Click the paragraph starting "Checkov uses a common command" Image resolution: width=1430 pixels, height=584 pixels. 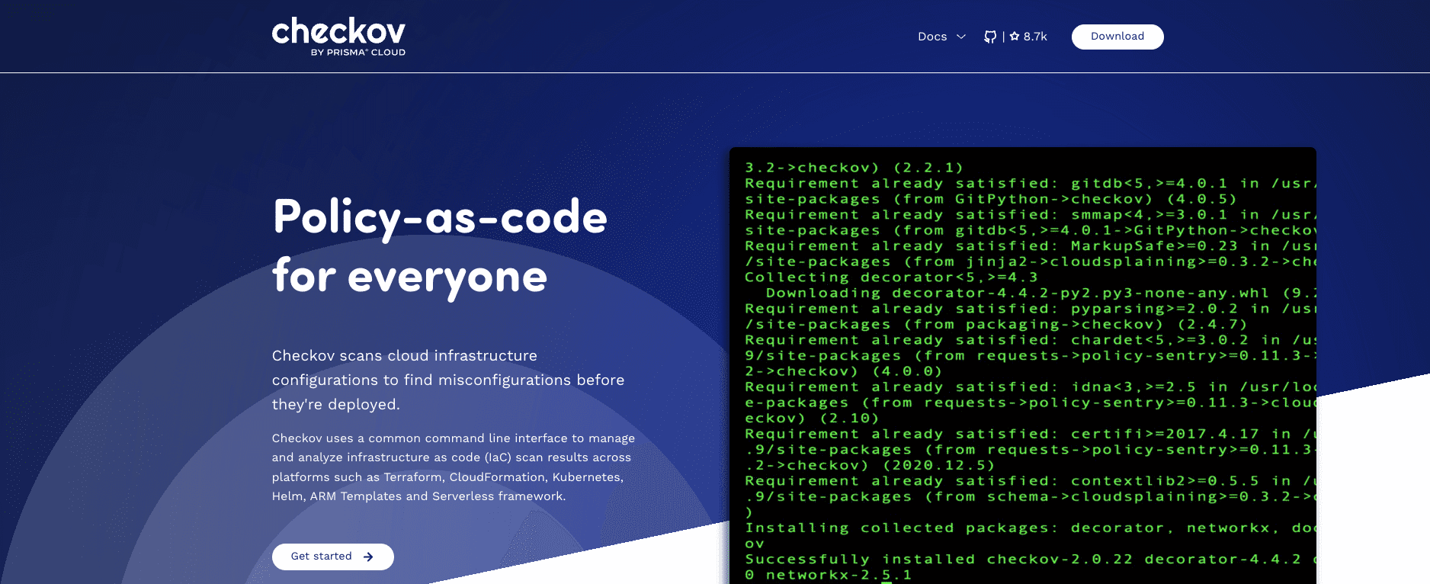454,467
